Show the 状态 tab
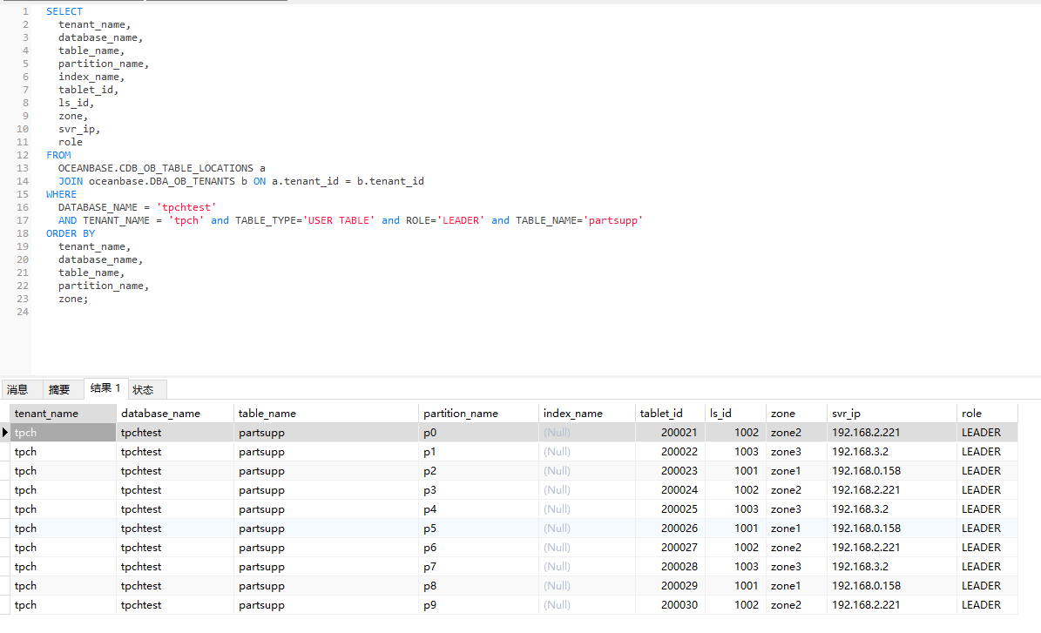 pos(143,390)
